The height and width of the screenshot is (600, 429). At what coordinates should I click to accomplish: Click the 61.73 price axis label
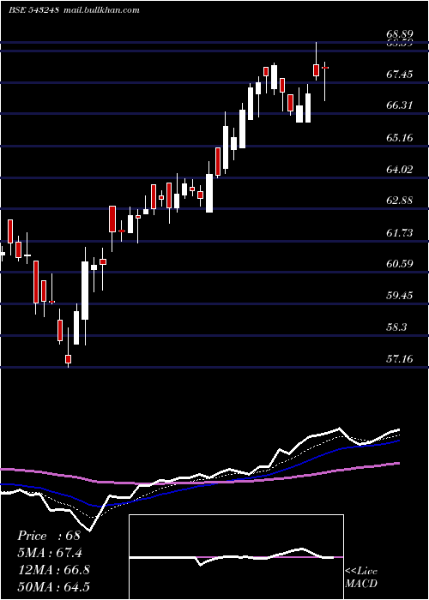(x=399, y=232)
